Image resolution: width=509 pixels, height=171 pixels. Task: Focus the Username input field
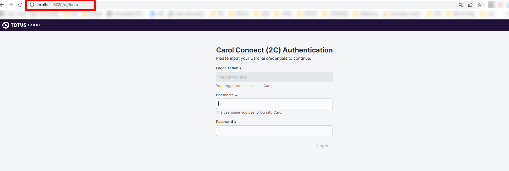pyautogui.click(x=274, y=103)
